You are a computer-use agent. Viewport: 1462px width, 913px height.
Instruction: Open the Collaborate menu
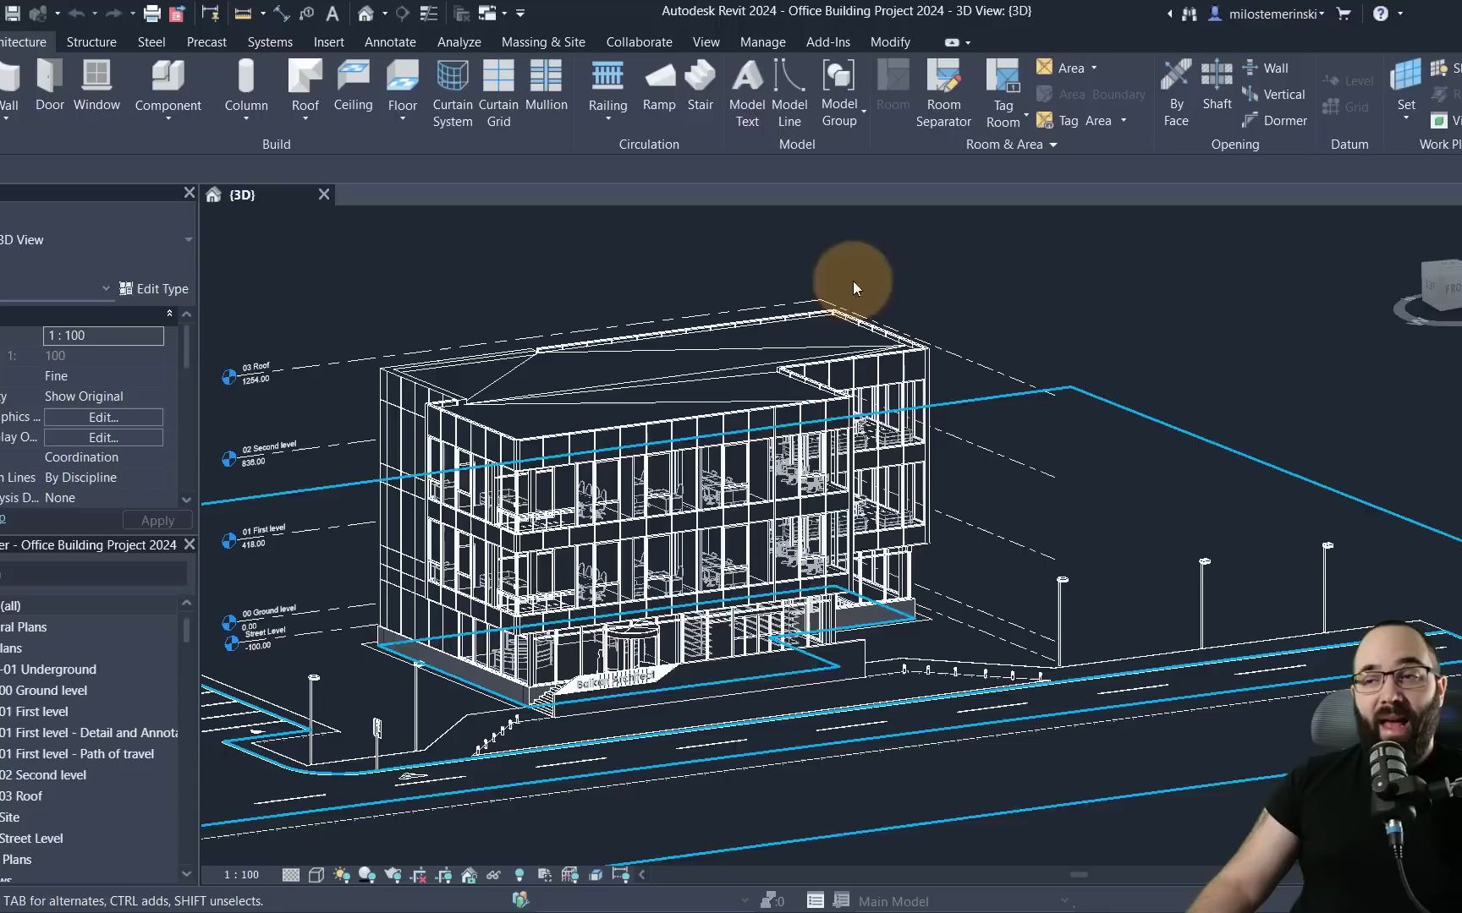point(639,41)
